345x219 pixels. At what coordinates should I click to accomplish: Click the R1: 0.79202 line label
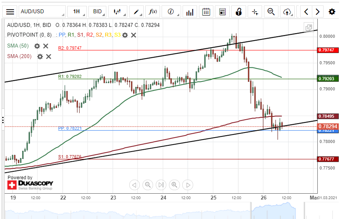pos(70,77)
